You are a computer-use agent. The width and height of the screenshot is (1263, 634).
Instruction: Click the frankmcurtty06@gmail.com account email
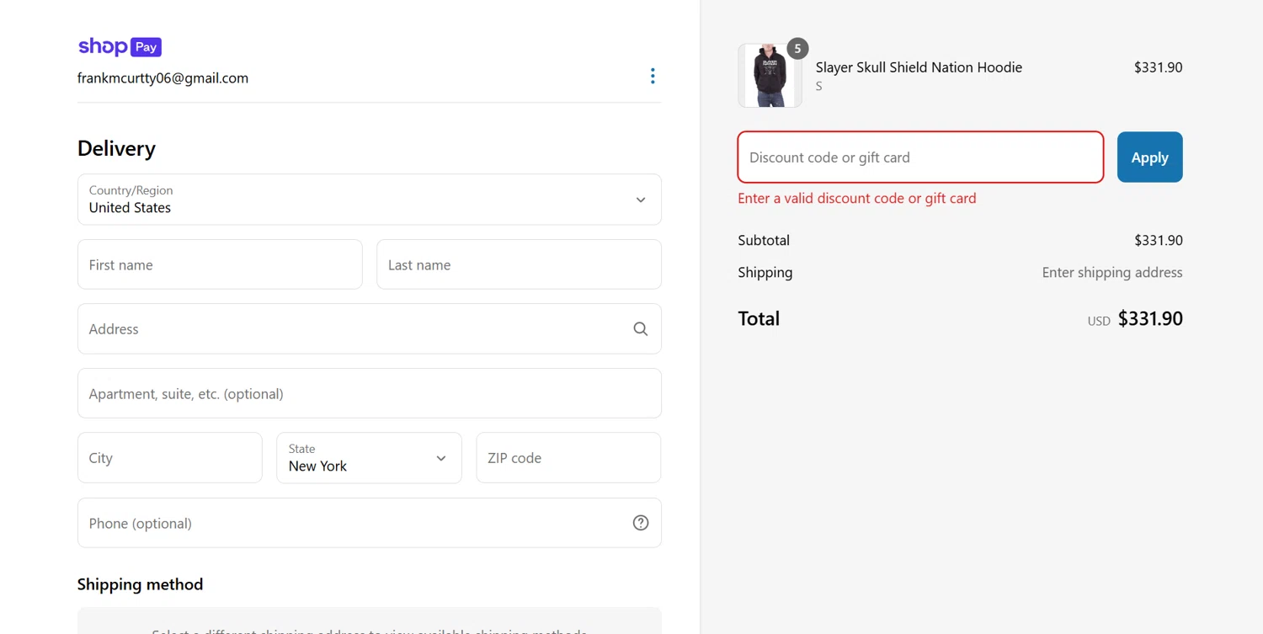click(x=163, y=78)
